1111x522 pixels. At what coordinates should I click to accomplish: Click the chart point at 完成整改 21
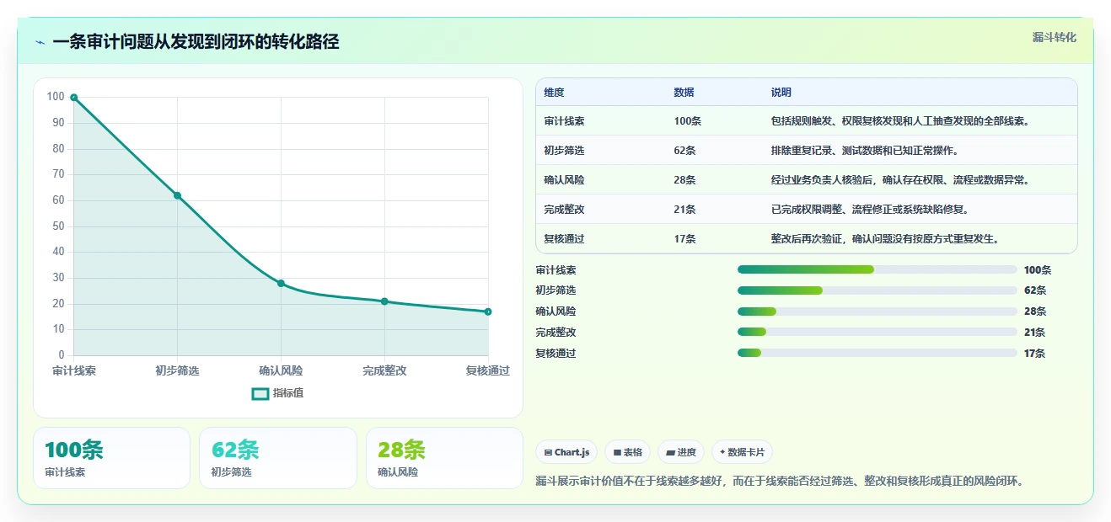point(384,301)
